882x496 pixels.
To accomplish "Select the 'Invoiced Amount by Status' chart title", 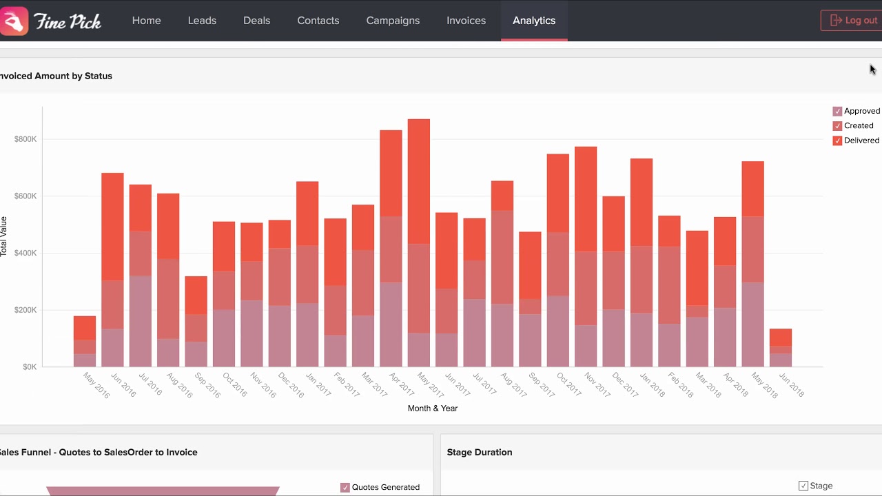I will click(x=55, y=76).
